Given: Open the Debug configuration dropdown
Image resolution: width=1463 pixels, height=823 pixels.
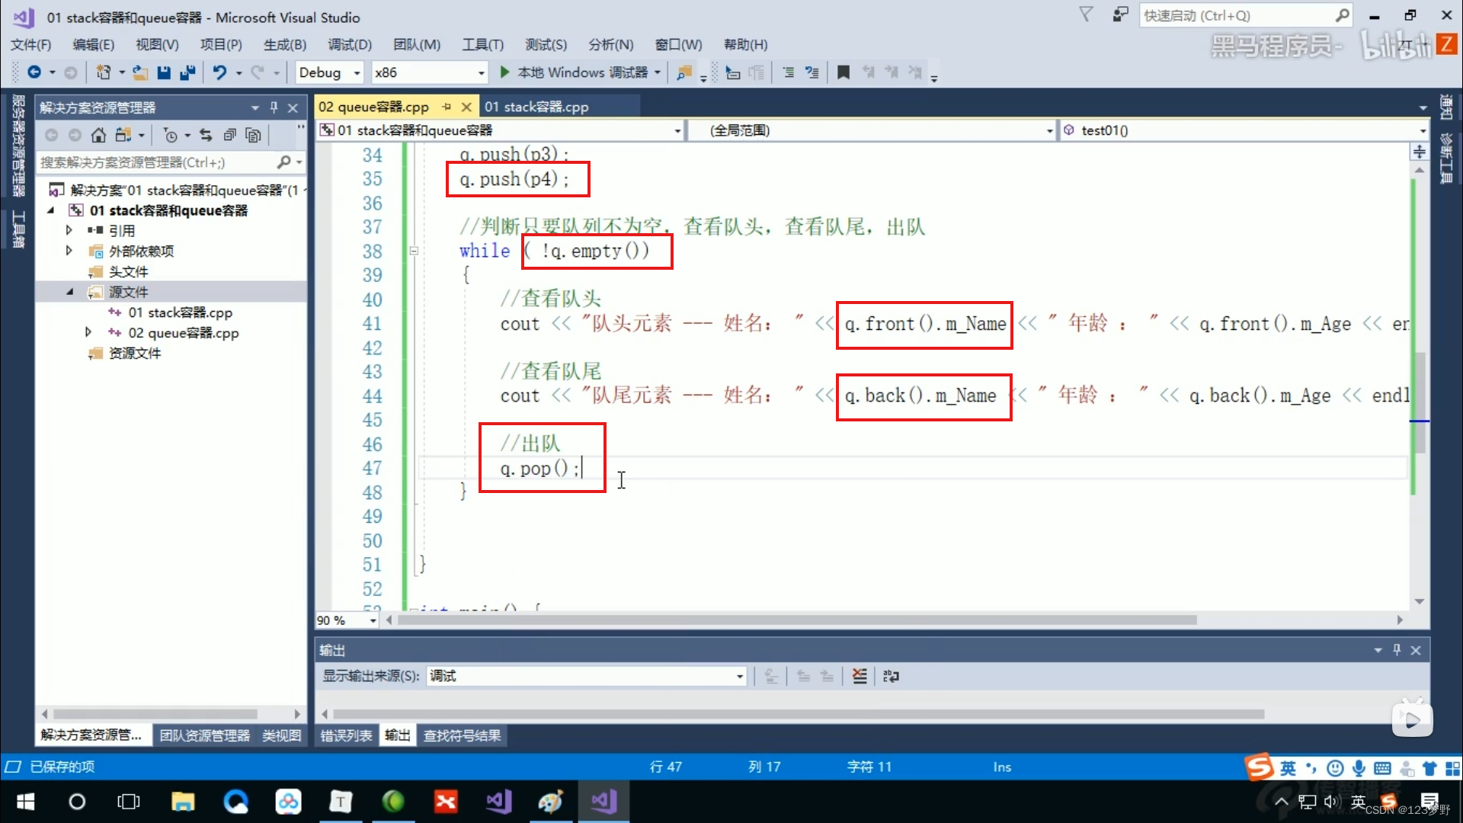Looking at the screenshot, I should tap(357, 72).
